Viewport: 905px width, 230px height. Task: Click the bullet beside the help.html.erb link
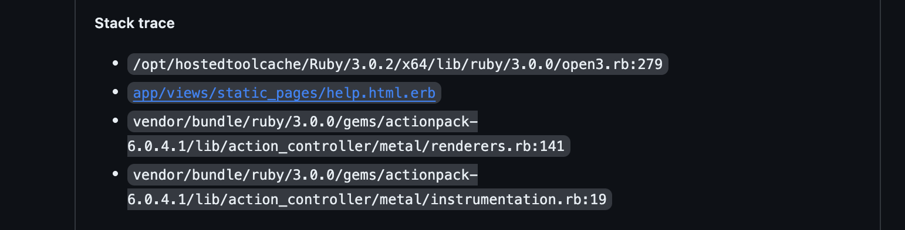point(116,91)
